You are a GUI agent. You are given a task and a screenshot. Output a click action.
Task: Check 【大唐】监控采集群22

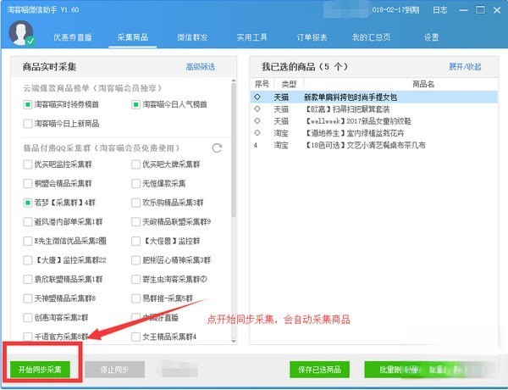pyautogui.click(x=28, y=260)
